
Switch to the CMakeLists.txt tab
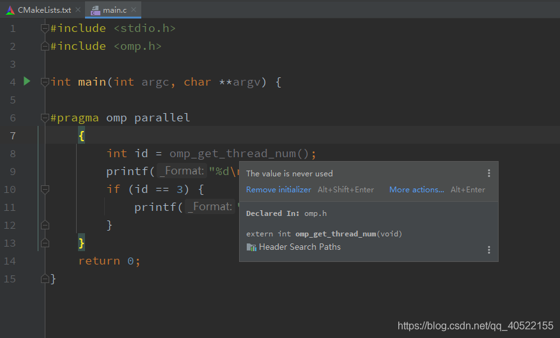click(44, 10)
